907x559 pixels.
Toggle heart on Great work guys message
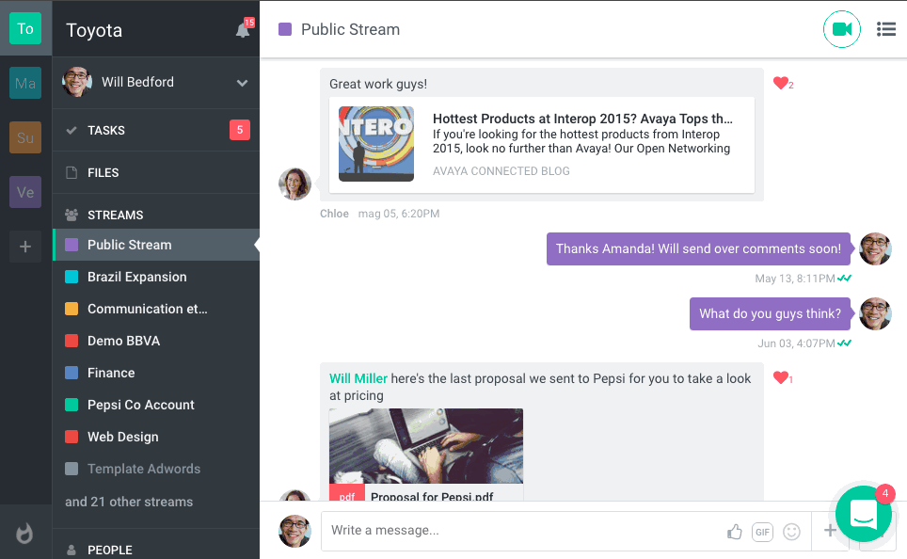click(x=780, y=84)
